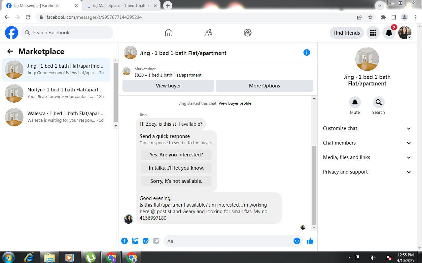Click the chat message scrollbar
Viewport: 422px width, 263px height.
point(314,185)
